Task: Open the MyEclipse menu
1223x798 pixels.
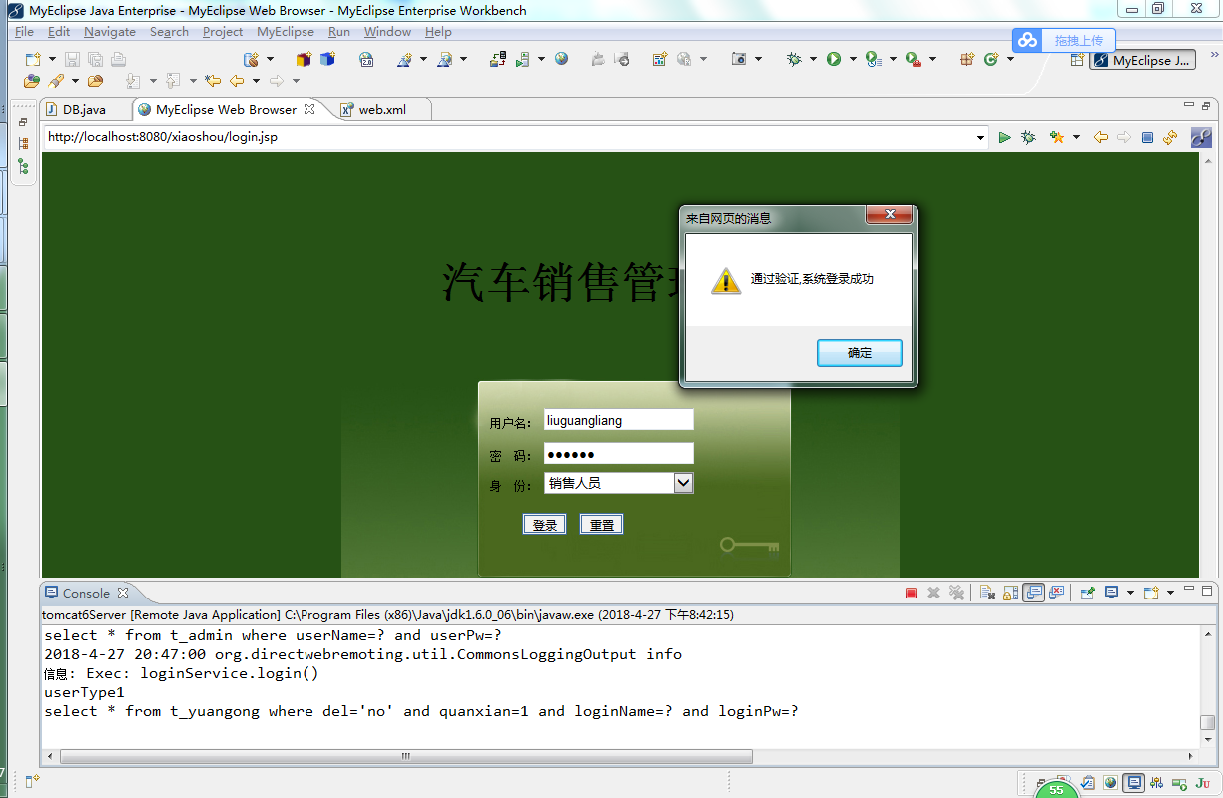Action: 286,32
